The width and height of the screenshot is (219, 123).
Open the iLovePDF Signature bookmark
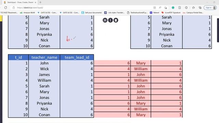click(171, 13)
